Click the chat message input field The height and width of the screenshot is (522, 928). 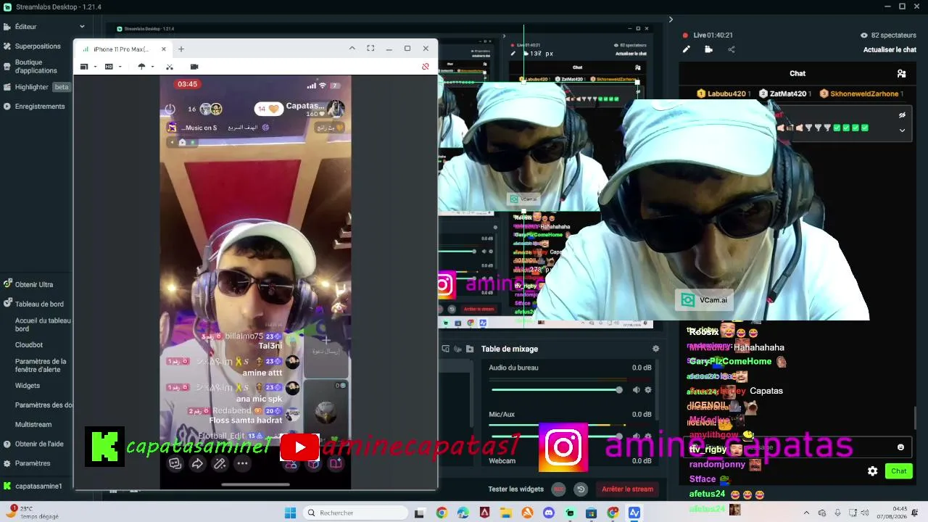click(797, 447)
